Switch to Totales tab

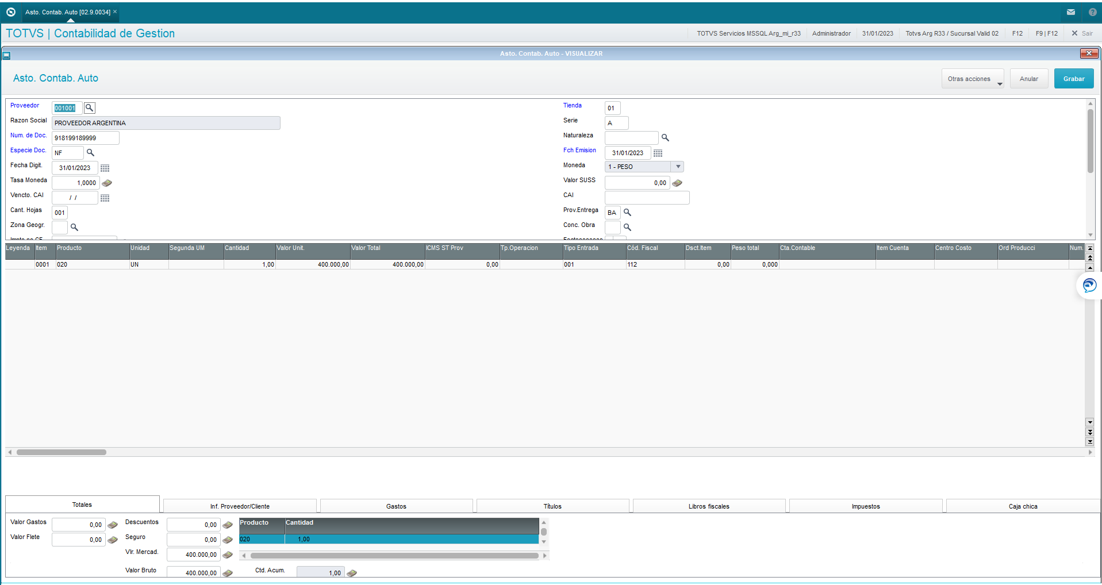click(x=82, y=505)
